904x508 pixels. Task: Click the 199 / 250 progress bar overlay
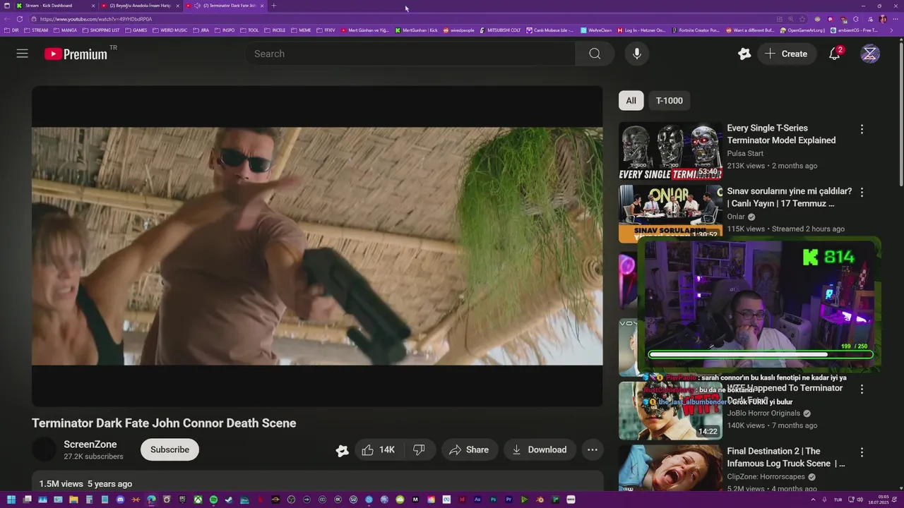761,354
